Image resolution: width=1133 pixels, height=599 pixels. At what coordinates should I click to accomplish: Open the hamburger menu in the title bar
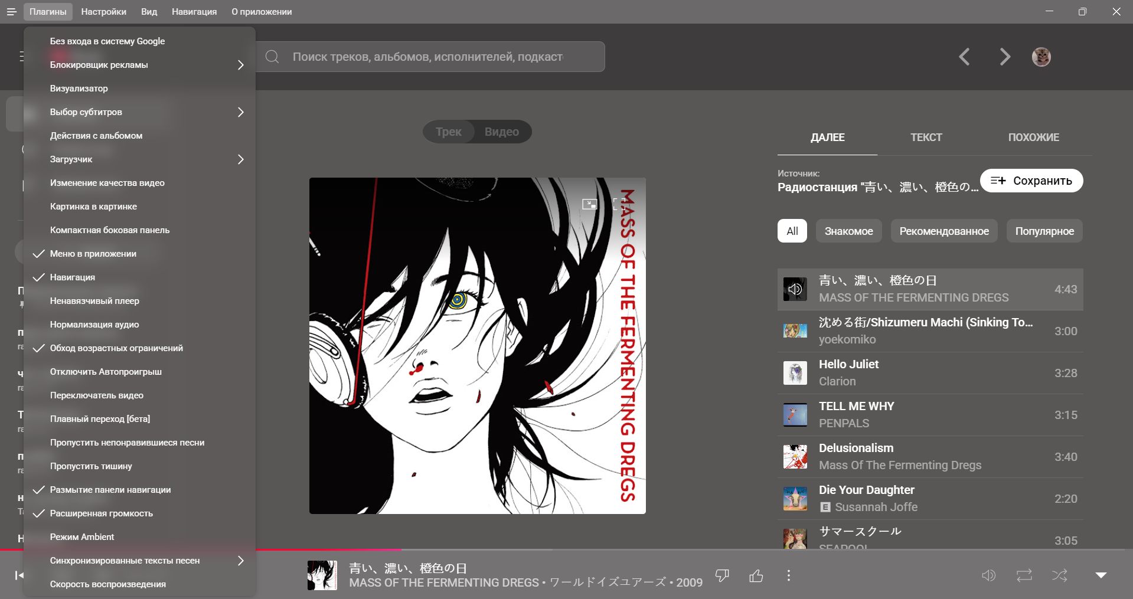(x=11, y=12)
